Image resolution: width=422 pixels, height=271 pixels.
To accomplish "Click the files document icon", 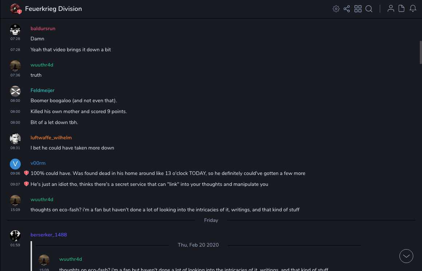I will tap(402, 9).
